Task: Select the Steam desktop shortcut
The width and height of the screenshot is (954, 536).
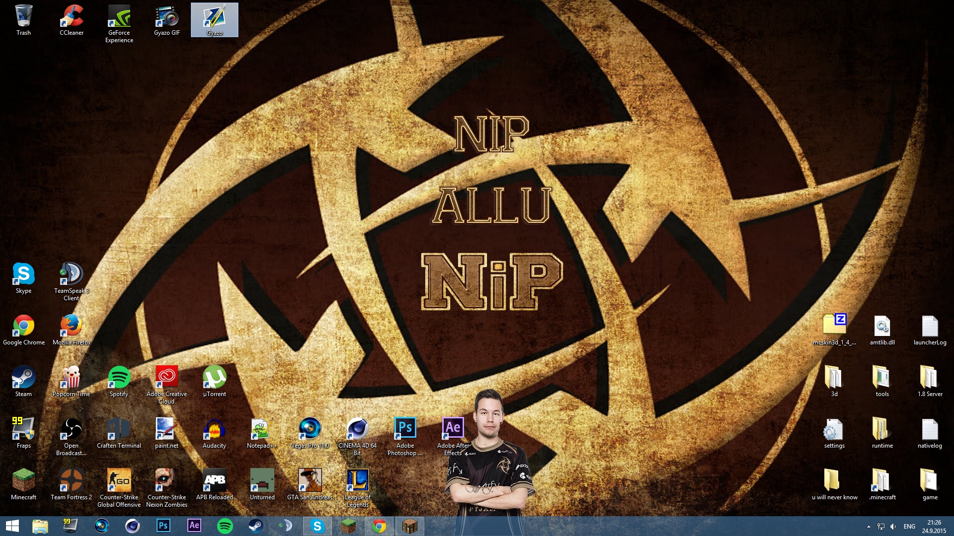Action: click(x=23, y=381)
